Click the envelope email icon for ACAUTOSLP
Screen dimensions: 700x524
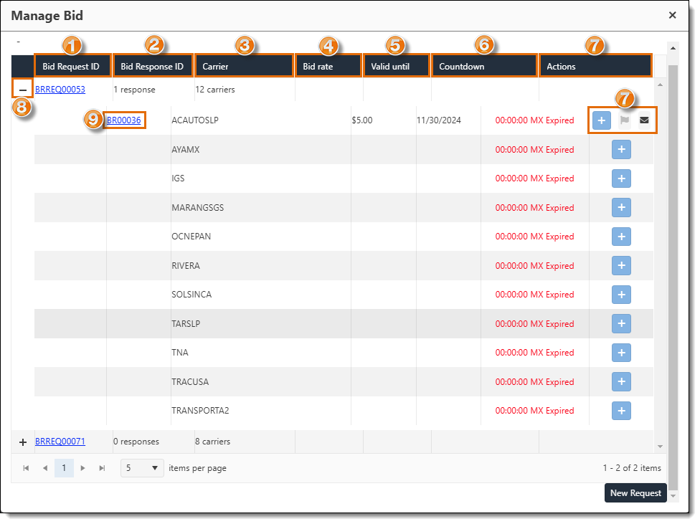pyautogui.click(x=644, y=120)
